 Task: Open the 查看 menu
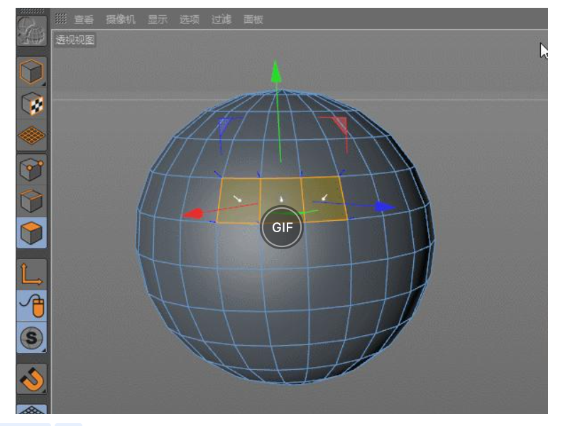coord(84,19)
